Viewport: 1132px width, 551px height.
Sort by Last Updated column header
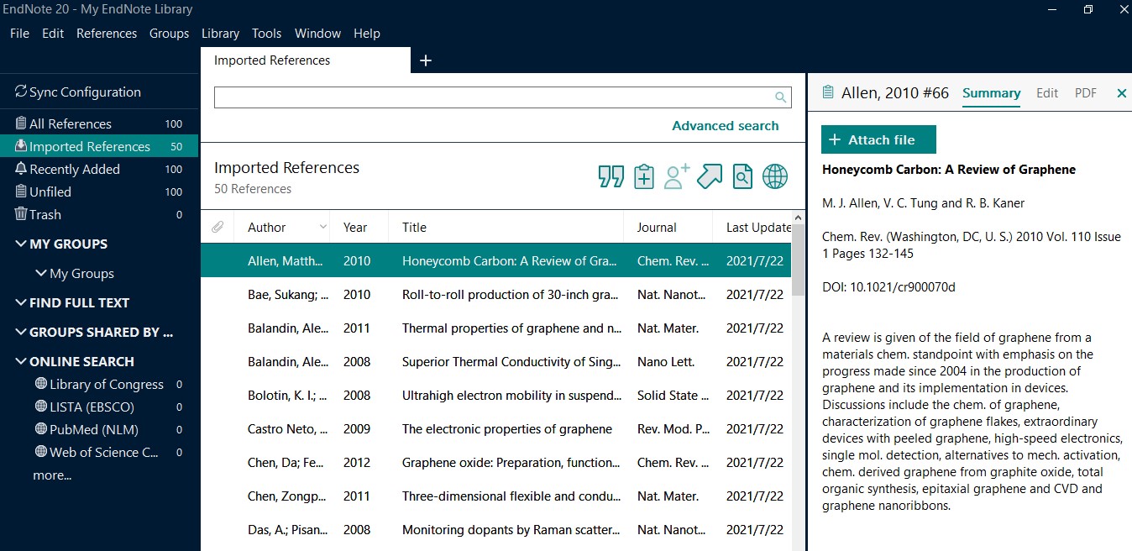coord(758,228)
